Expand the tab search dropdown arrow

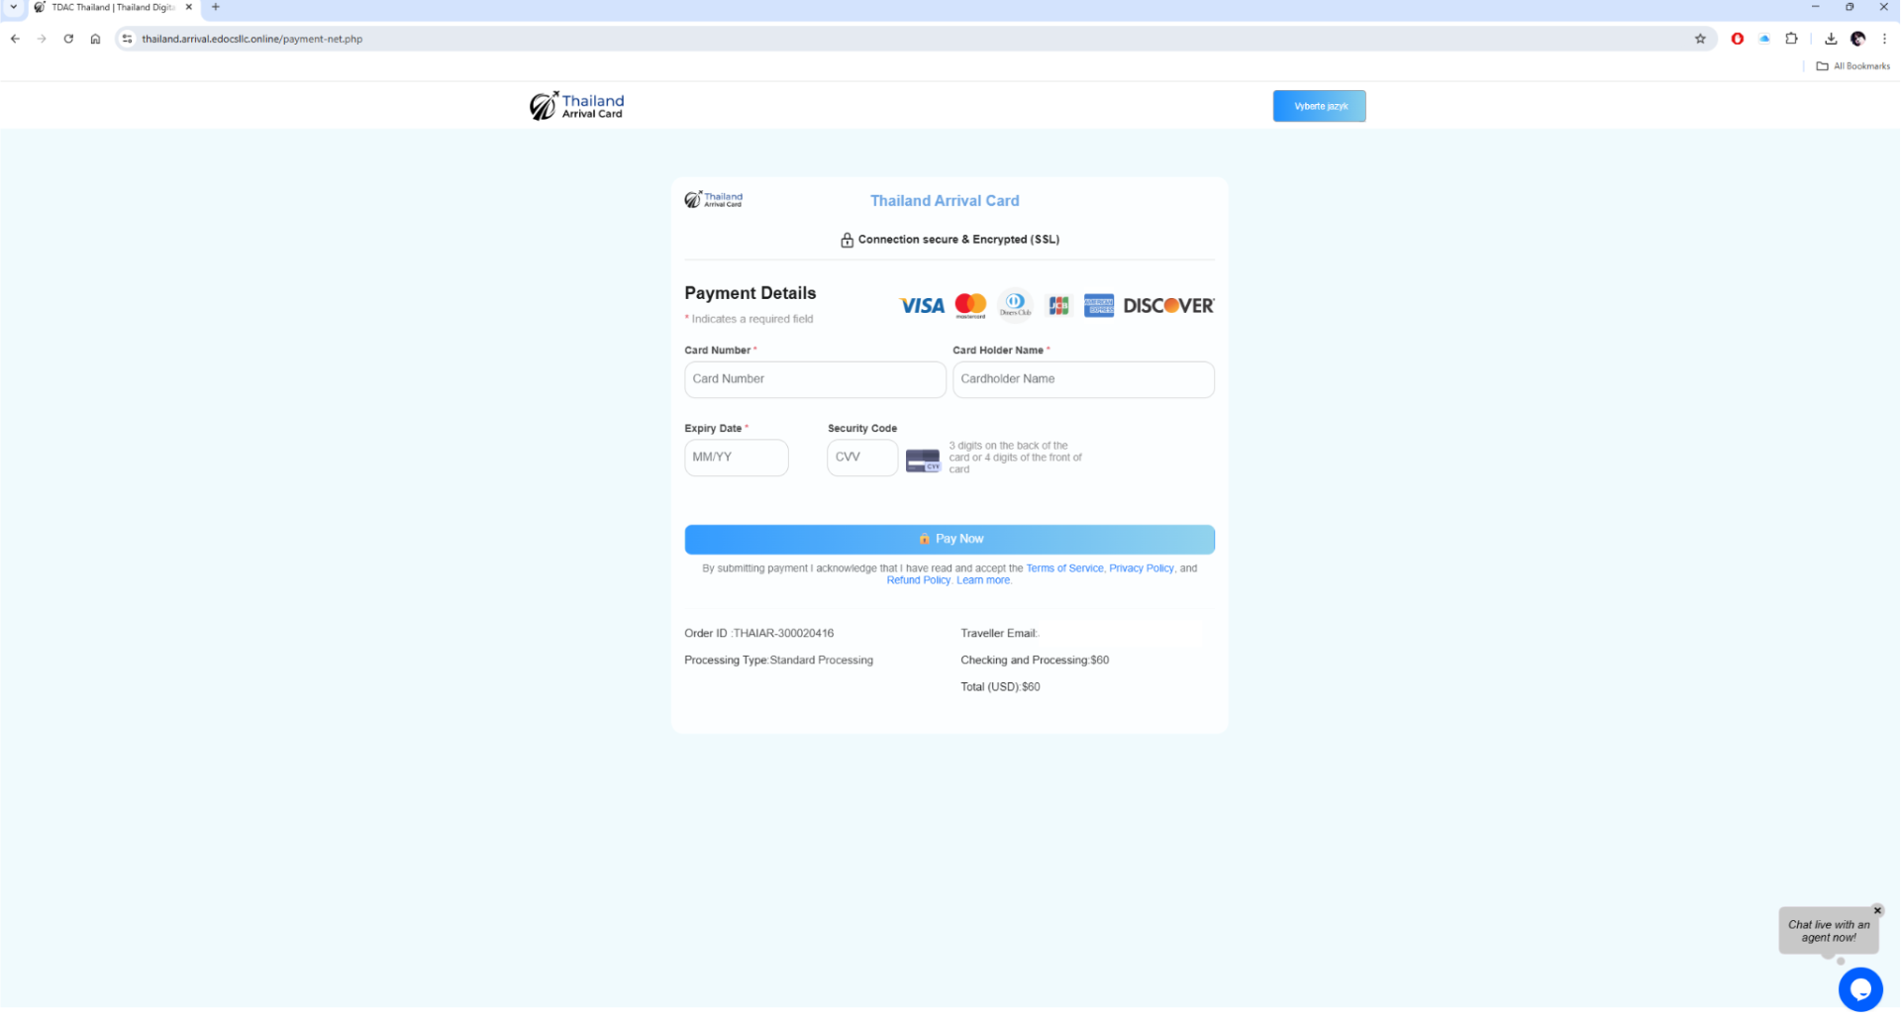pos(14,7)
